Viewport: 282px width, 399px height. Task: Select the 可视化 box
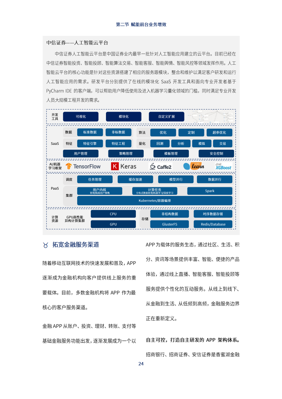point(81,117)
